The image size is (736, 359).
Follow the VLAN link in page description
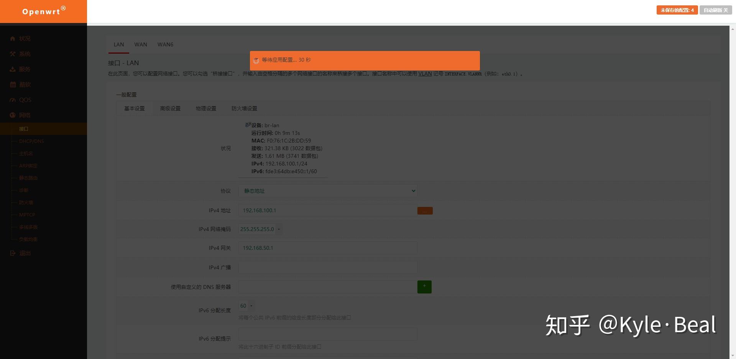click(x=425, y=74)
